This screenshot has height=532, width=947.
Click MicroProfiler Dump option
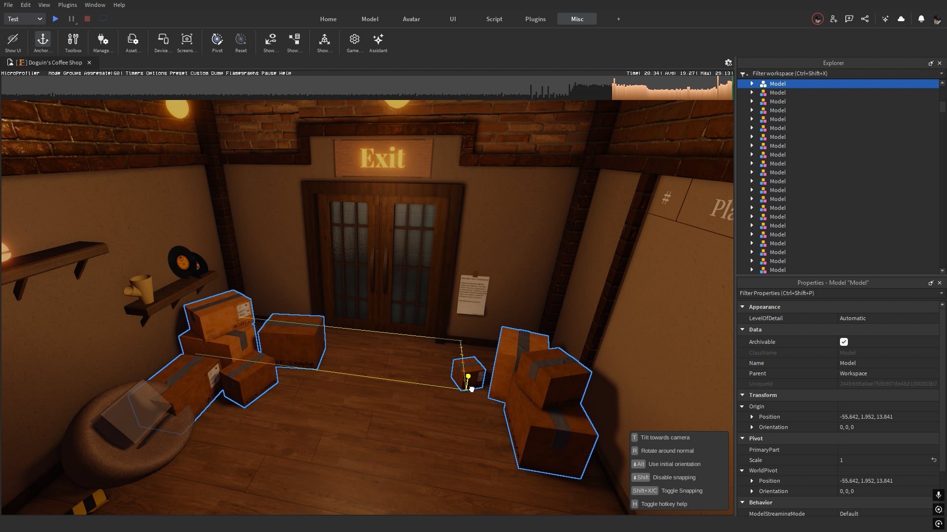coord(217,73)
